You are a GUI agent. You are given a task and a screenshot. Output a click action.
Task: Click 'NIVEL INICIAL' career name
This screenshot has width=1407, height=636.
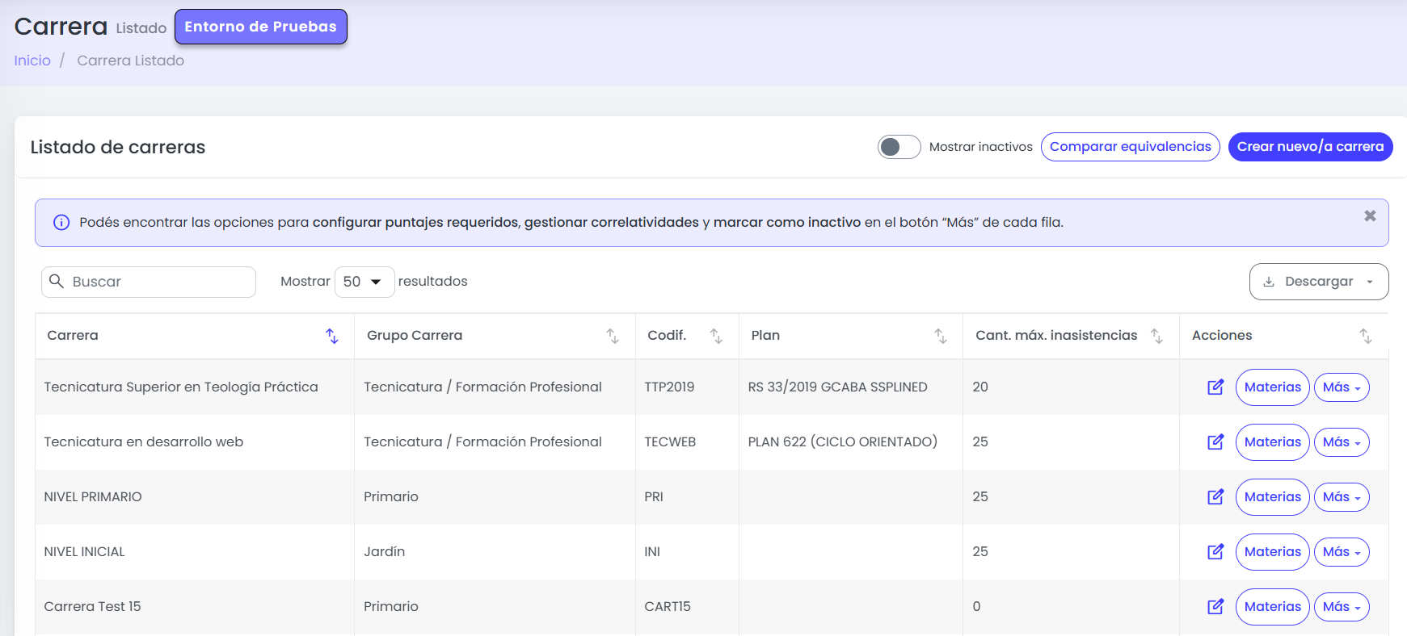(85, 552)
